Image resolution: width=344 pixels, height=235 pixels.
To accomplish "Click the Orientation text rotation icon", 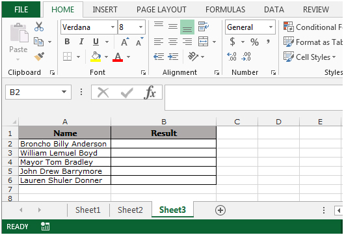I will coord(193,57).
